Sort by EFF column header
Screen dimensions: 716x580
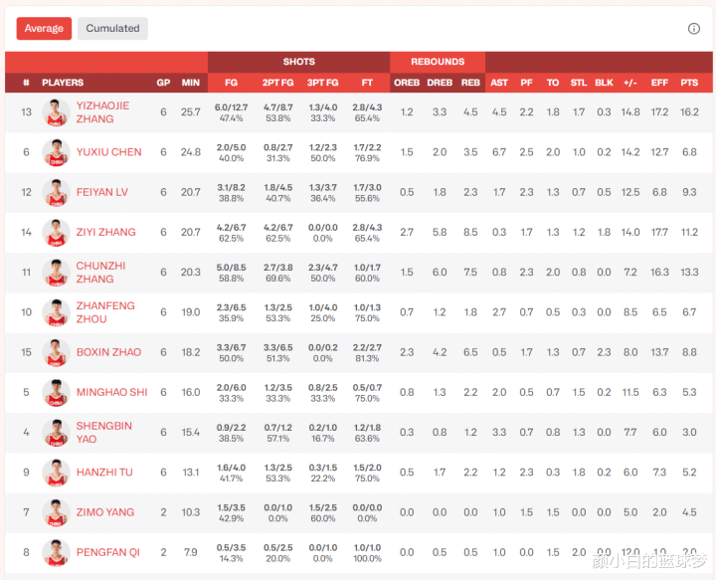pyautogui.click(x=659, y=83)
